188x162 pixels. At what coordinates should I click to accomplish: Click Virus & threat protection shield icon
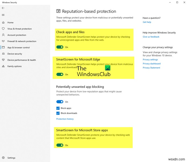pyautogui.click(x=3, y=29)
